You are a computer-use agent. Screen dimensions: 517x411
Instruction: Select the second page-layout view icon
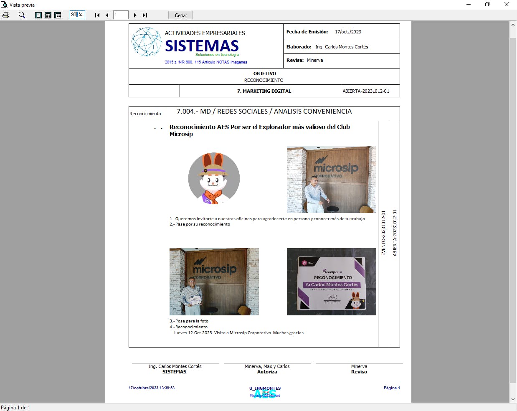tap(48, 15)
